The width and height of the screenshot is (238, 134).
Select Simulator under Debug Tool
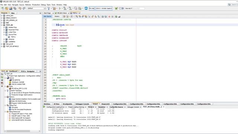(x=15, y=107)
